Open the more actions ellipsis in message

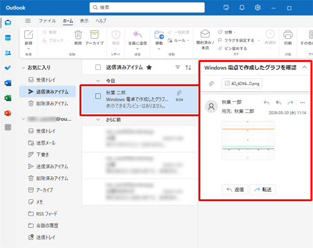[302, 102]
